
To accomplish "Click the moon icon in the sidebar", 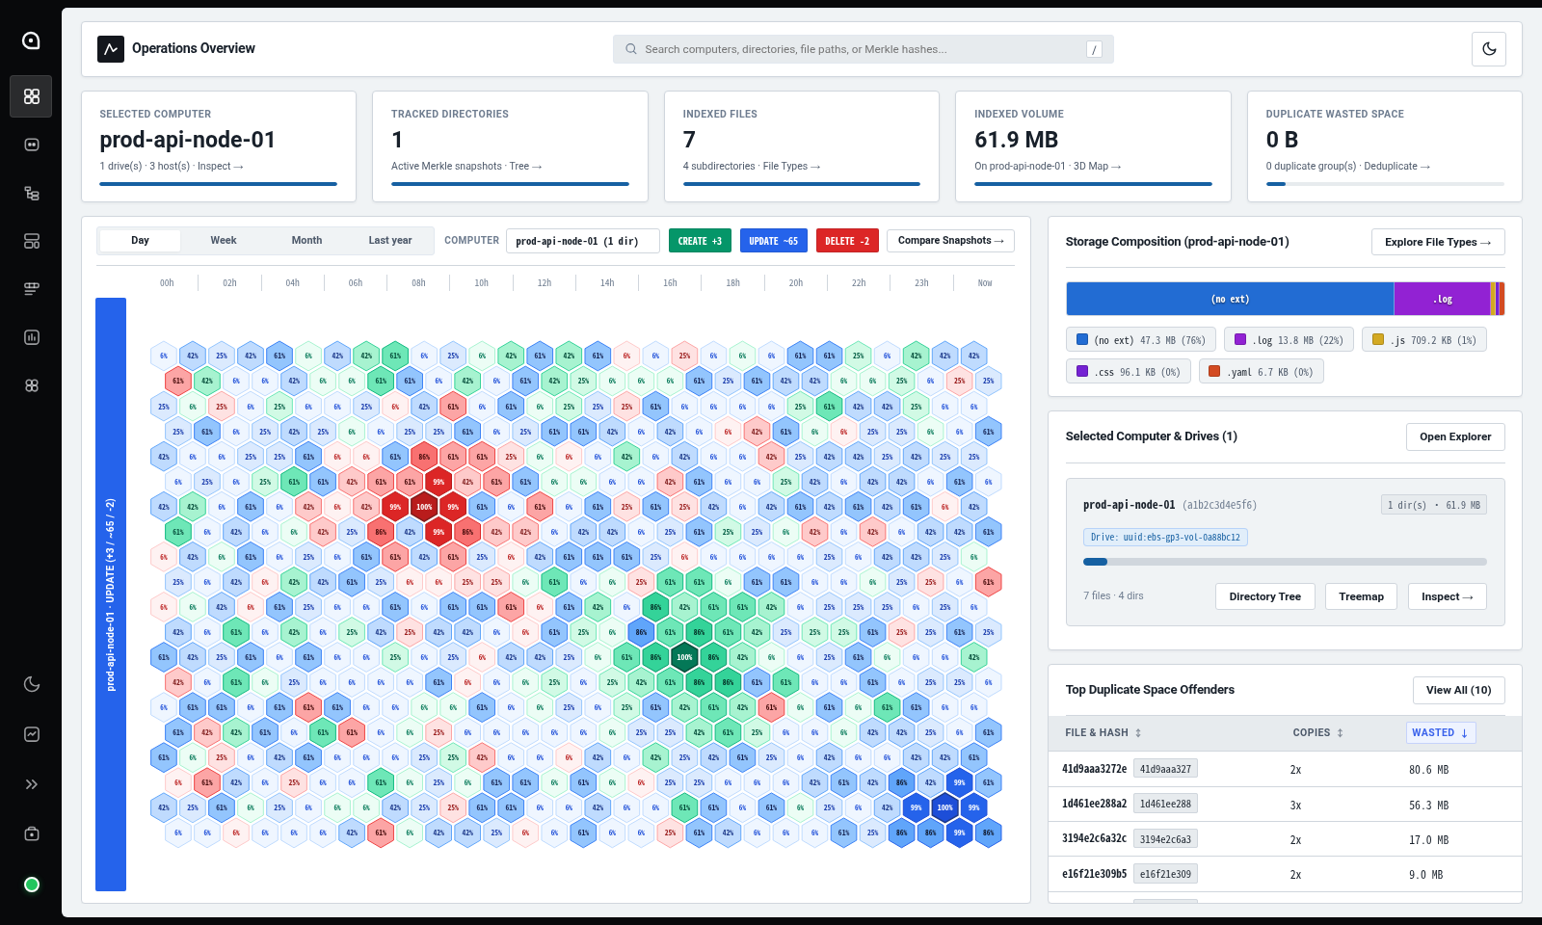I will coord(31,684).
